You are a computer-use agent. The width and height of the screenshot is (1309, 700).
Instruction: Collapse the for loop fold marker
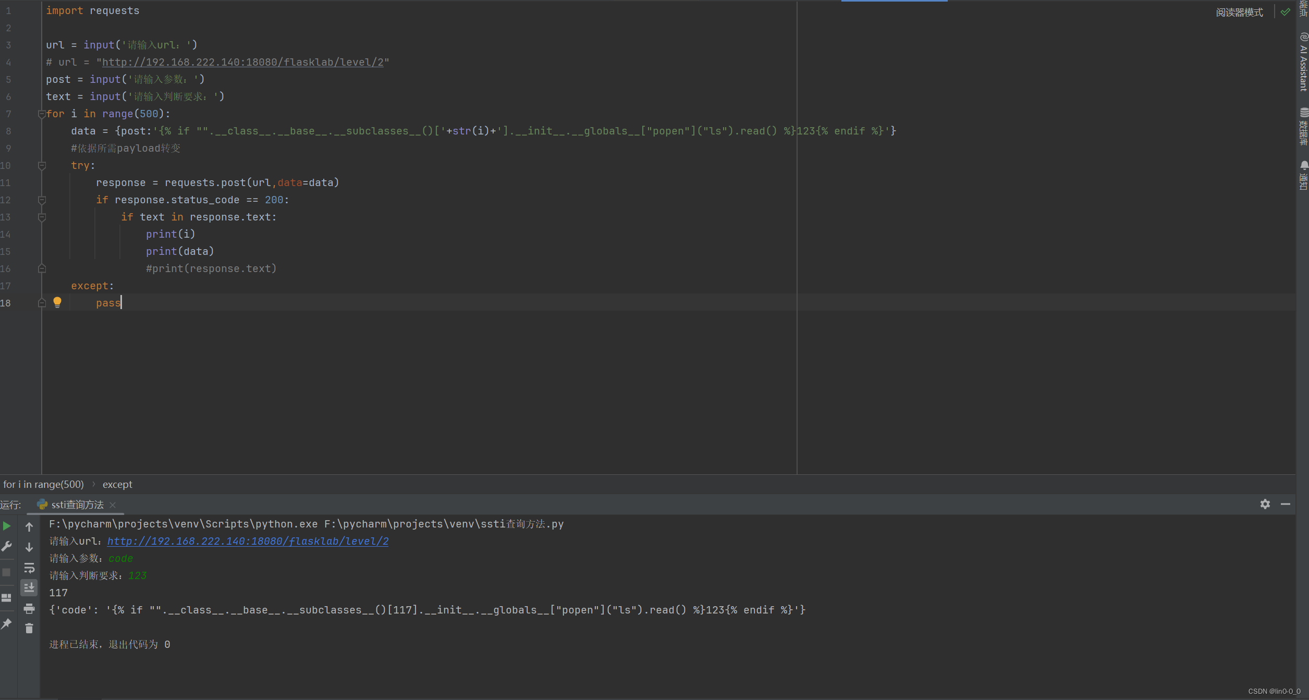42,114
